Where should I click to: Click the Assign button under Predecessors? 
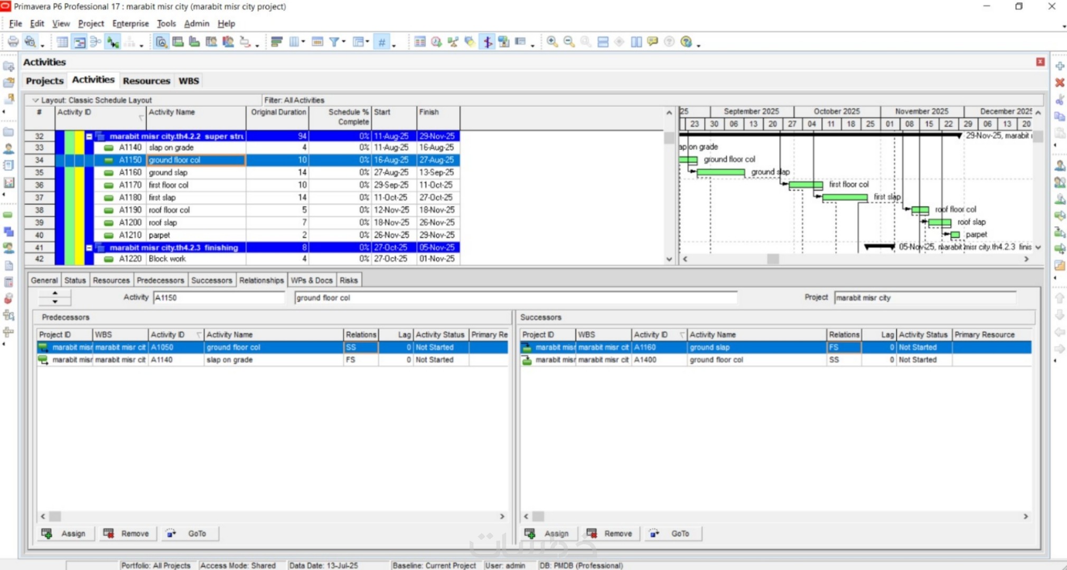pos(66,534)
